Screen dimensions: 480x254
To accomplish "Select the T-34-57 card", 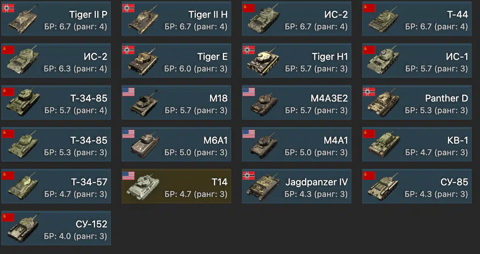I will pos(56,186).
